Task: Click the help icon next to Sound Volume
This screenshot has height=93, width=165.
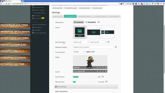Action: click(x=103, y=76)
